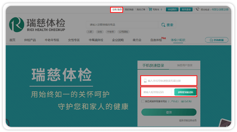Switch to 手机快速登录 tab
This screenshot has width=237, height=132.
point(153,66)
